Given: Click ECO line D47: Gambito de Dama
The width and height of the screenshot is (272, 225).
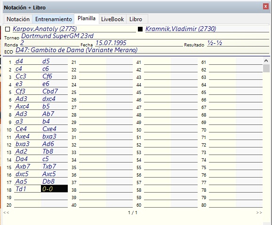Looking at the screenshot, I should (77, 50).
